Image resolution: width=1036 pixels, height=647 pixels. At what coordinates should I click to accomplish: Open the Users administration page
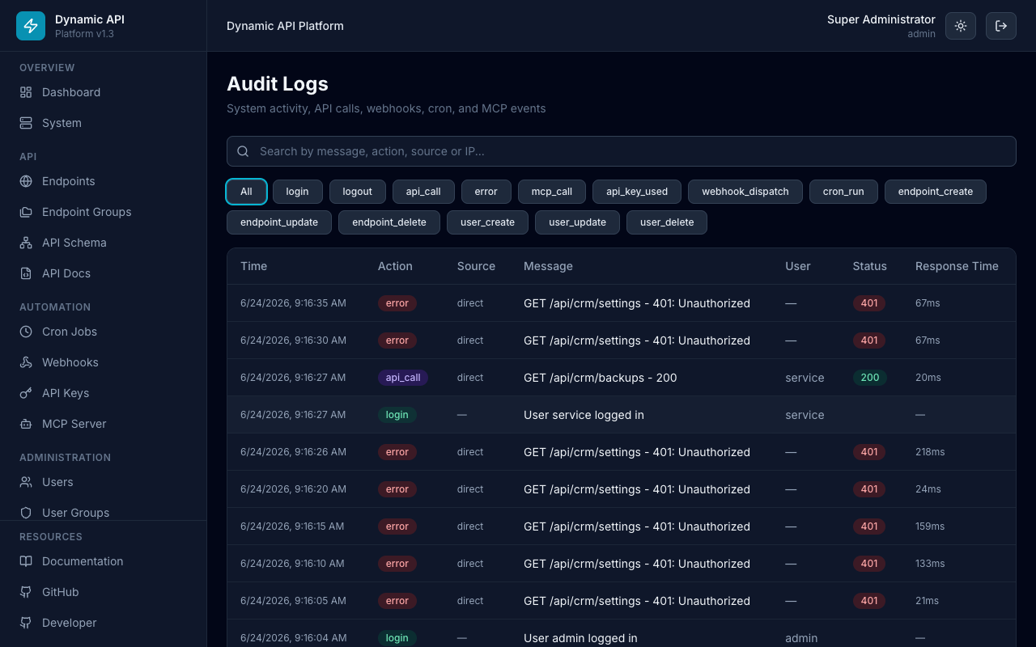click(103, 482)
